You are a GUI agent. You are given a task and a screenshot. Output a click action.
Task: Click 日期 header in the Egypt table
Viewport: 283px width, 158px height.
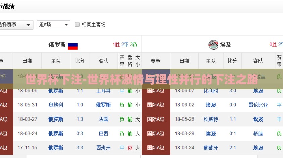(x=184, y=61)
